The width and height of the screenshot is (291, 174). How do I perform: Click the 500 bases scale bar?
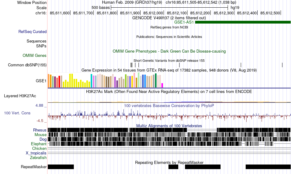coord(169,8)
